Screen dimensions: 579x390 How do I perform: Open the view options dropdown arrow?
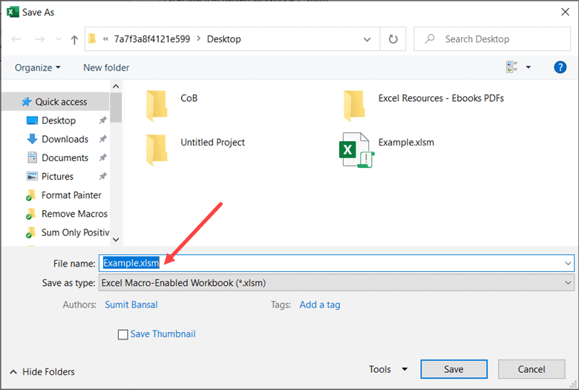[x=528, y=68]
